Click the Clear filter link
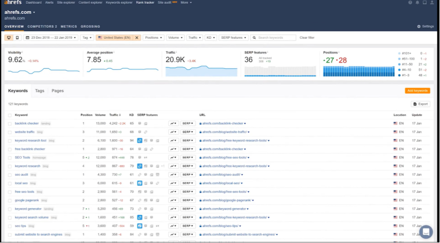This screenshot has width=440, height=243. coord(307,38)
